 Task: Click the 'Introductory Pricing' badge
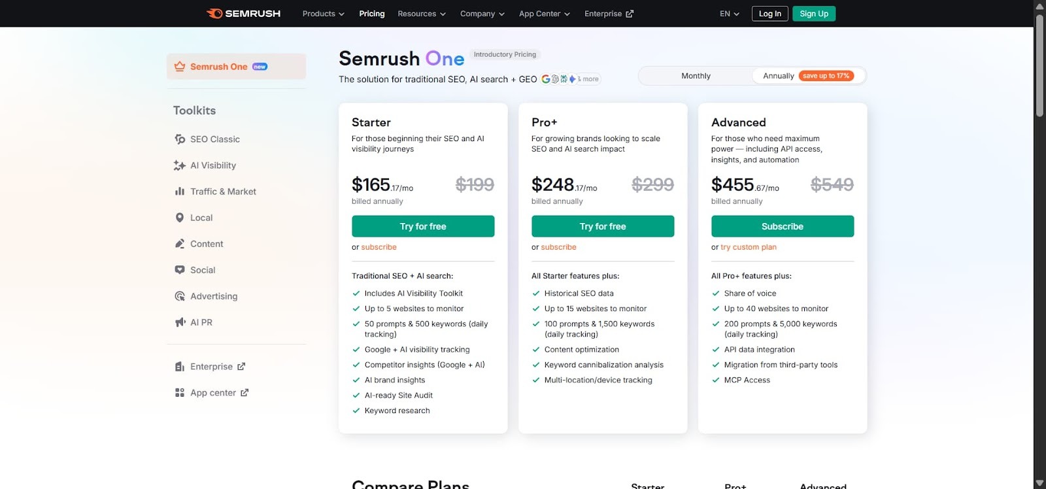point(505,54)
